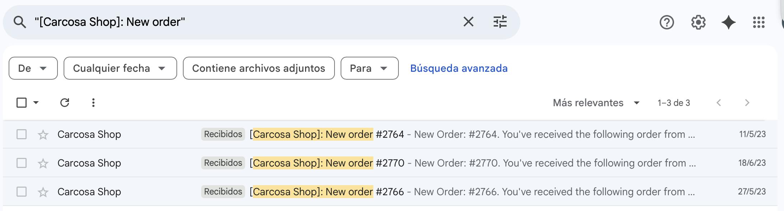This screenshot has width=784, height=211.
Task: Open the 'Cualquier fecha' date dropdown
Action: [x=120, y=68]
